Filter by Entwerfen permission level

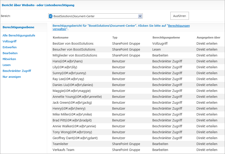[10, 47]
